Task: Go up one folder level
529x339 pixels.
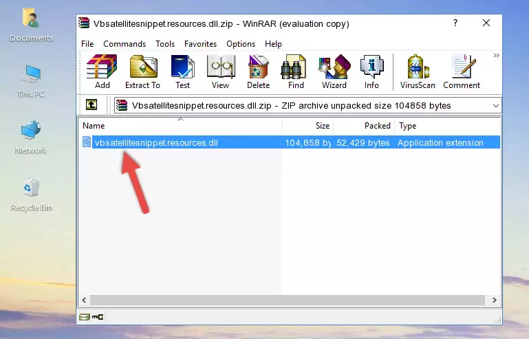Action: pyautogui.click(x=91, y=105)
